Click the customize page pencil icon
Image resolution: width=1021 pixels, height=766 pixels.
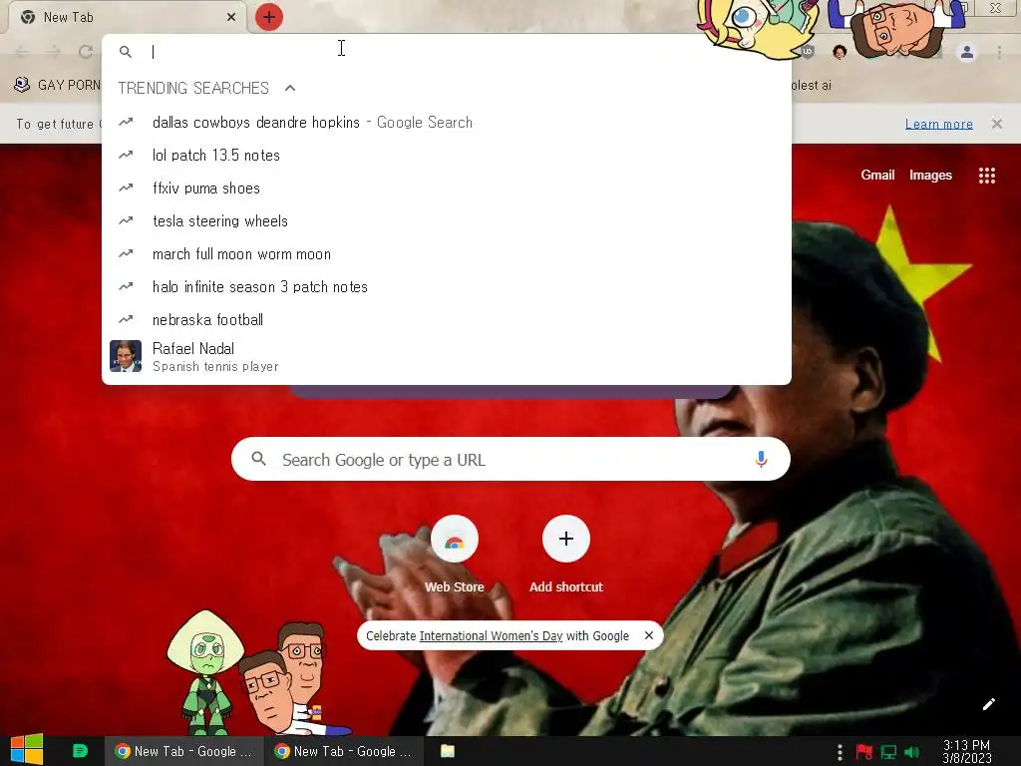pos(989,704)
